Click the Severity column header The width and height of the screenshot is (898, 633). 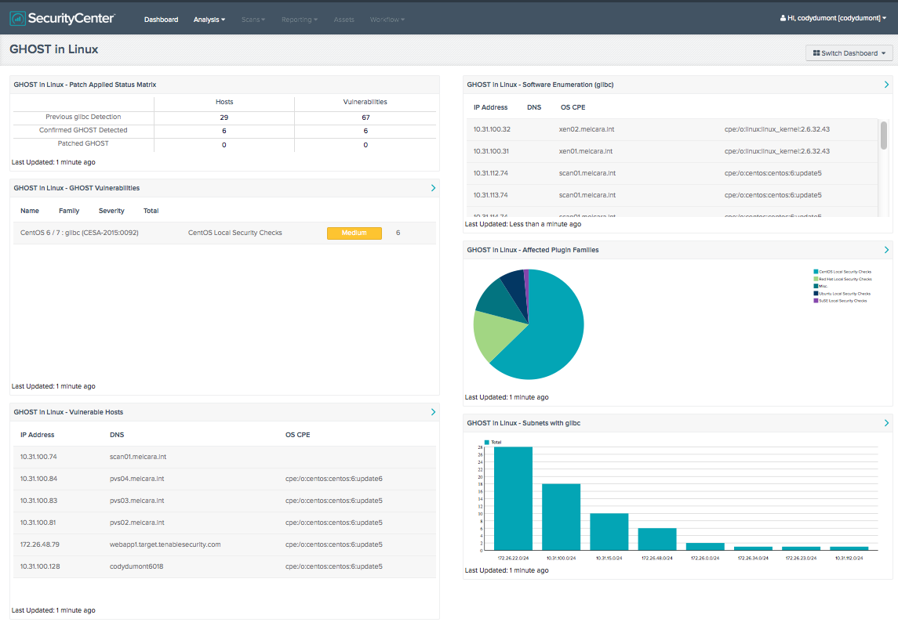pos(111,211)
